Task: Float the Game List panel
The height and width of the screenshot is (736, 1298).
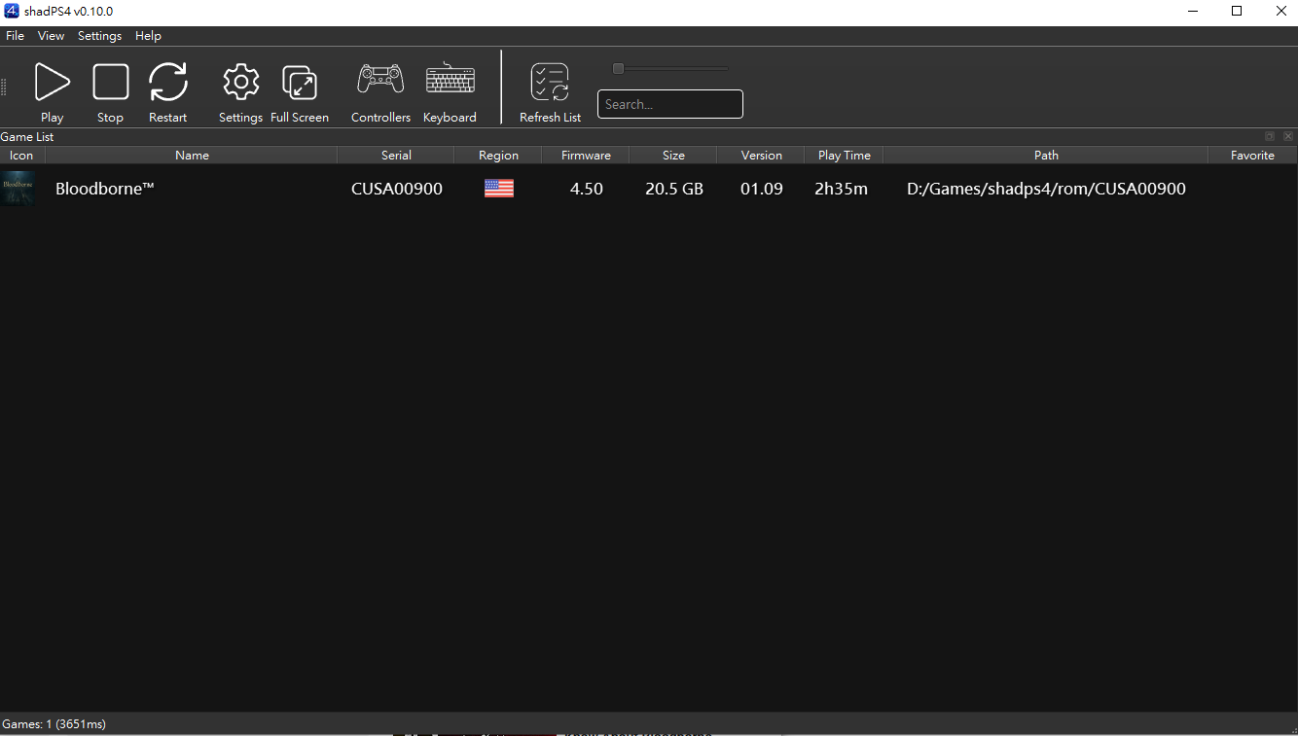Action: [x=1270, y=137]
